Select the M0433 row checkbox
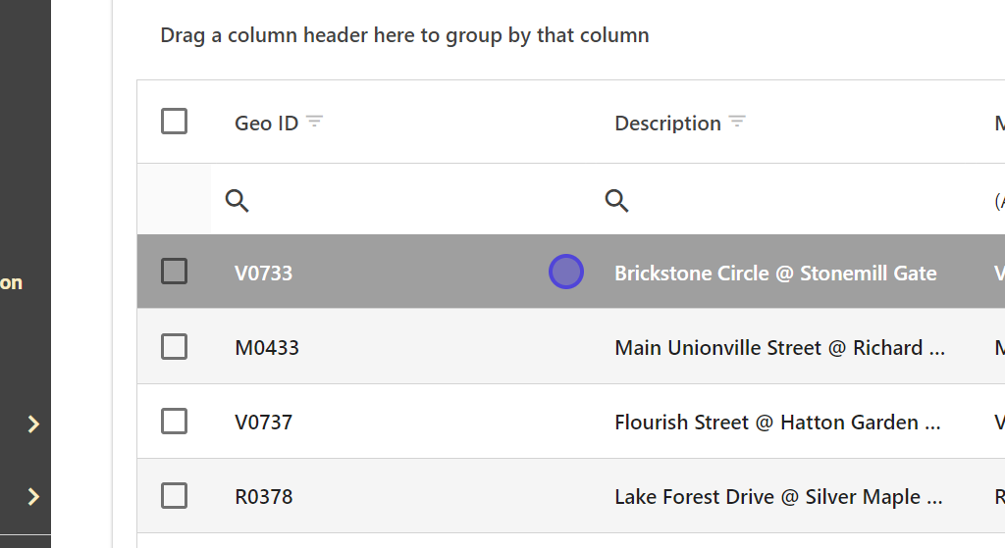This screenshot has width=1005, height=548. [174, 347]
